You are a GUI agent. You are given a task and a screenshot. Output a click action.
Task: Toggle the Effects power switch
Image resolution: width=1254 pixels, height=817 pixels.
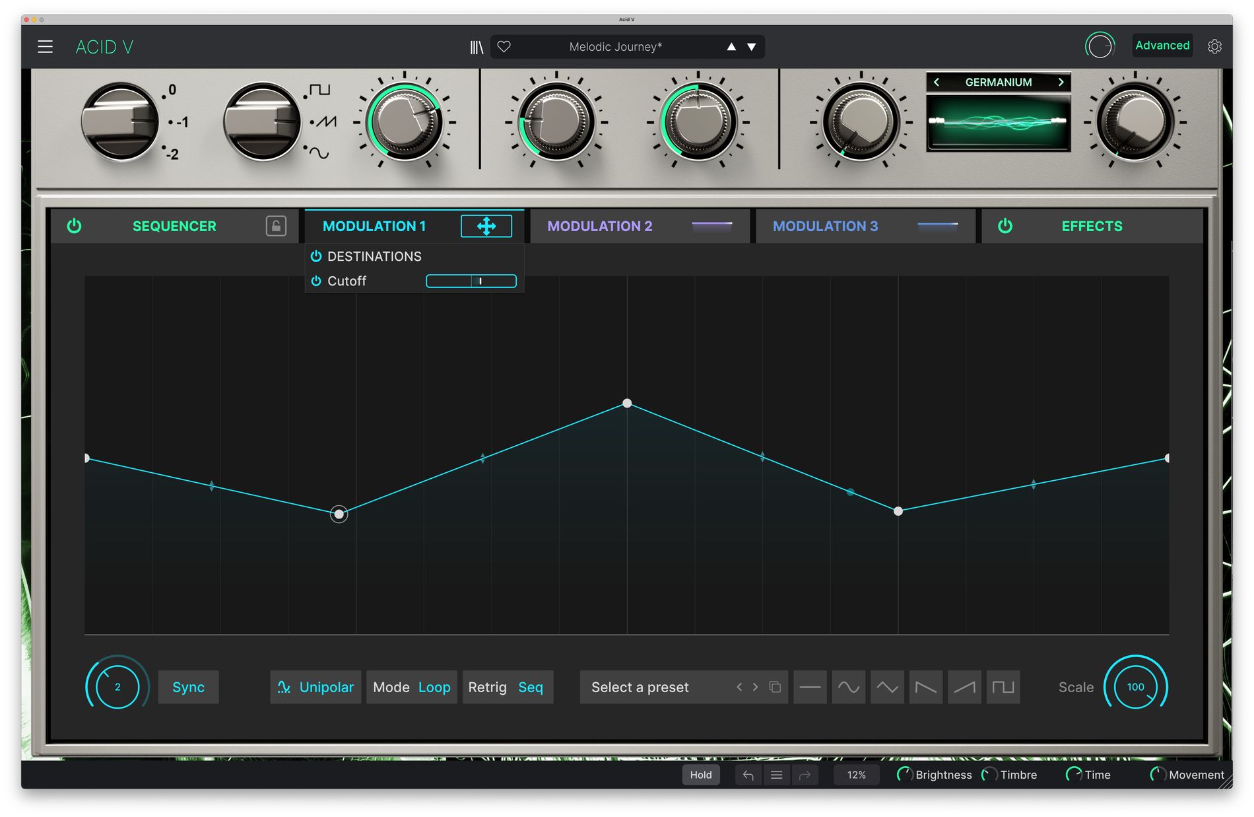click(1005, 226)
